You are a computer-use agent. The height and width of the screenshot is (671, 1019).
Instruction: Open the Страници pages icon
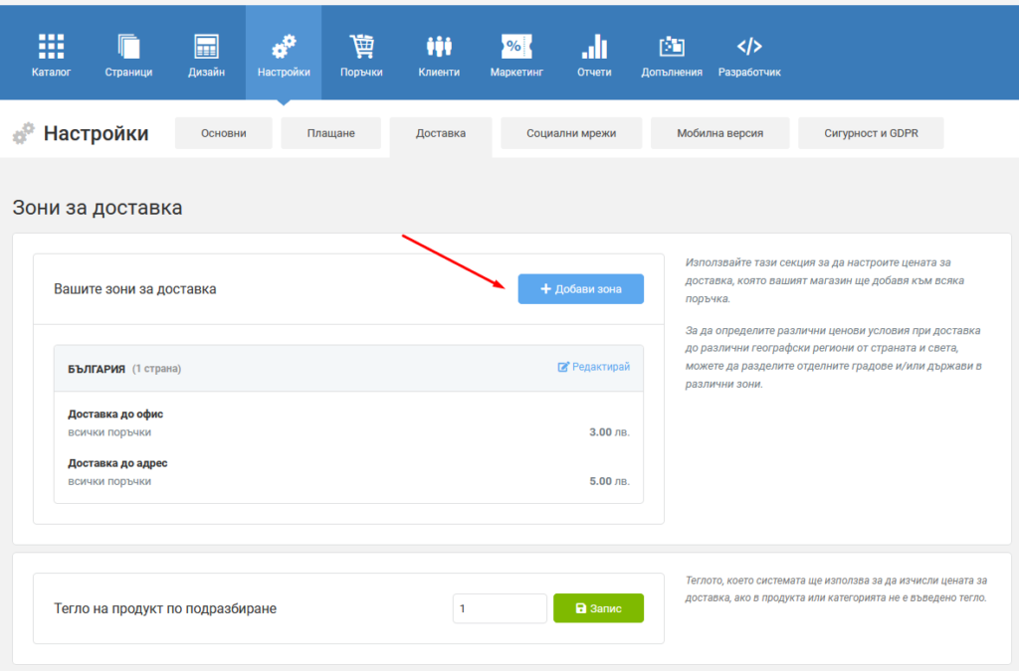click(128, 47)
